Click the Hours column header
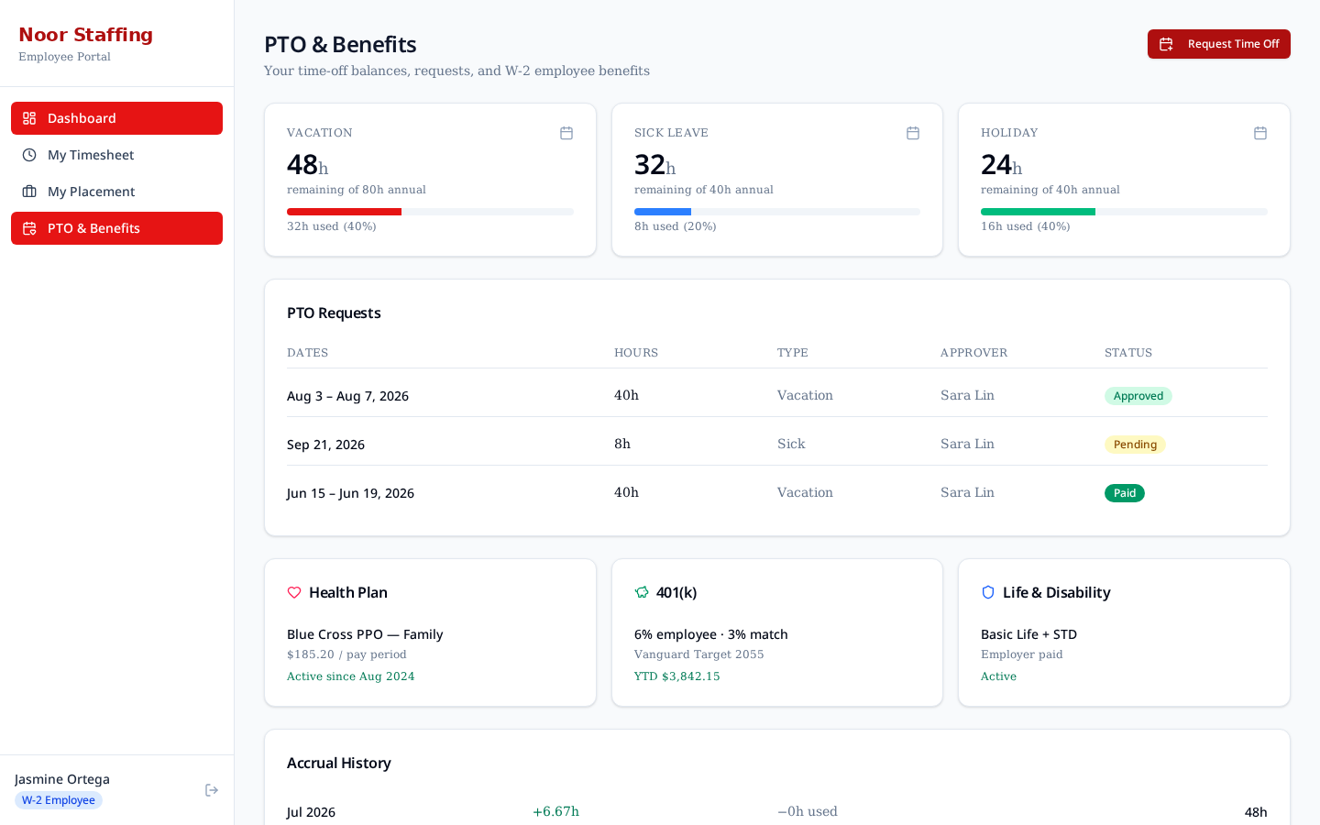1320x825 pixels. coord(636,353)
